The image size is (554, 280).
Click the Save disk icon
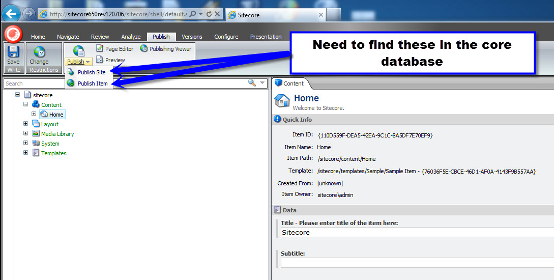[14, 52]
